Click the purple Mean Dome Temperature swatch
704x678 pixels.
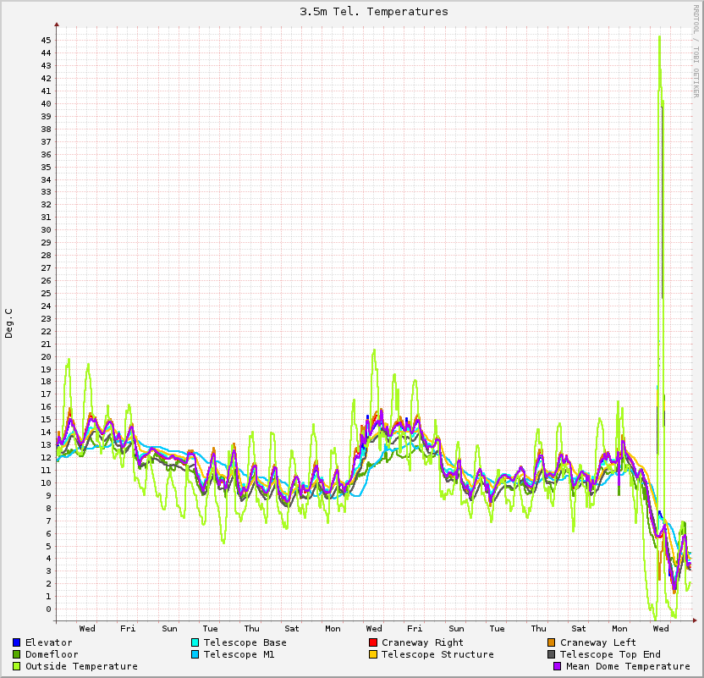pos(558,666)
